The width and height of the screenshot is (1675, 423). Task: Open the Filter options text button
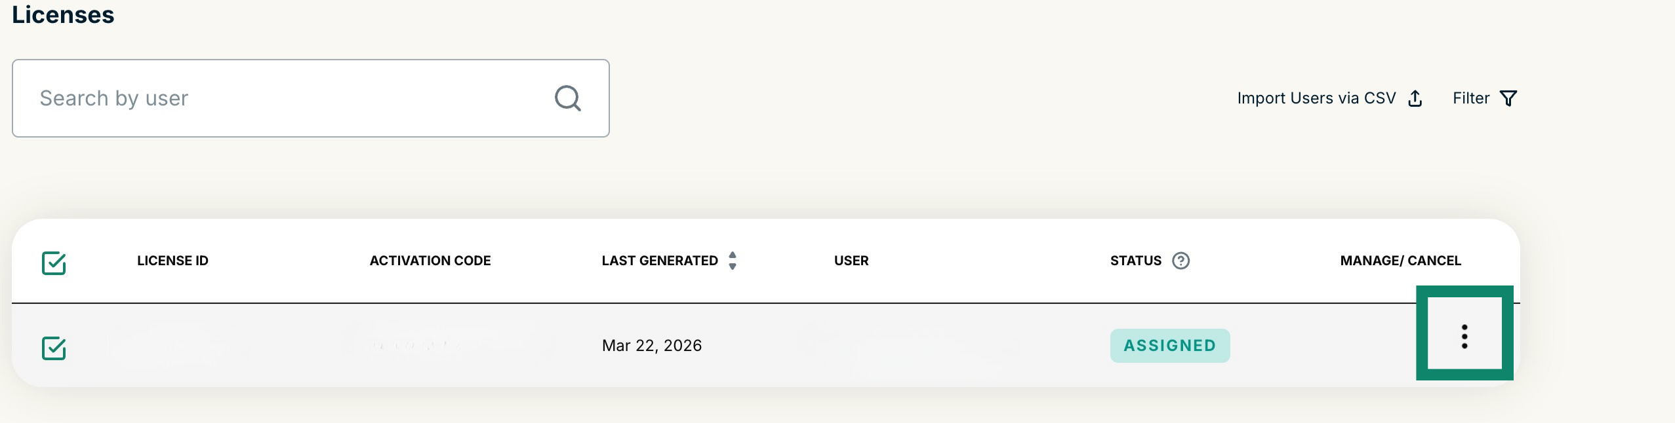[x=1470, y=98]
